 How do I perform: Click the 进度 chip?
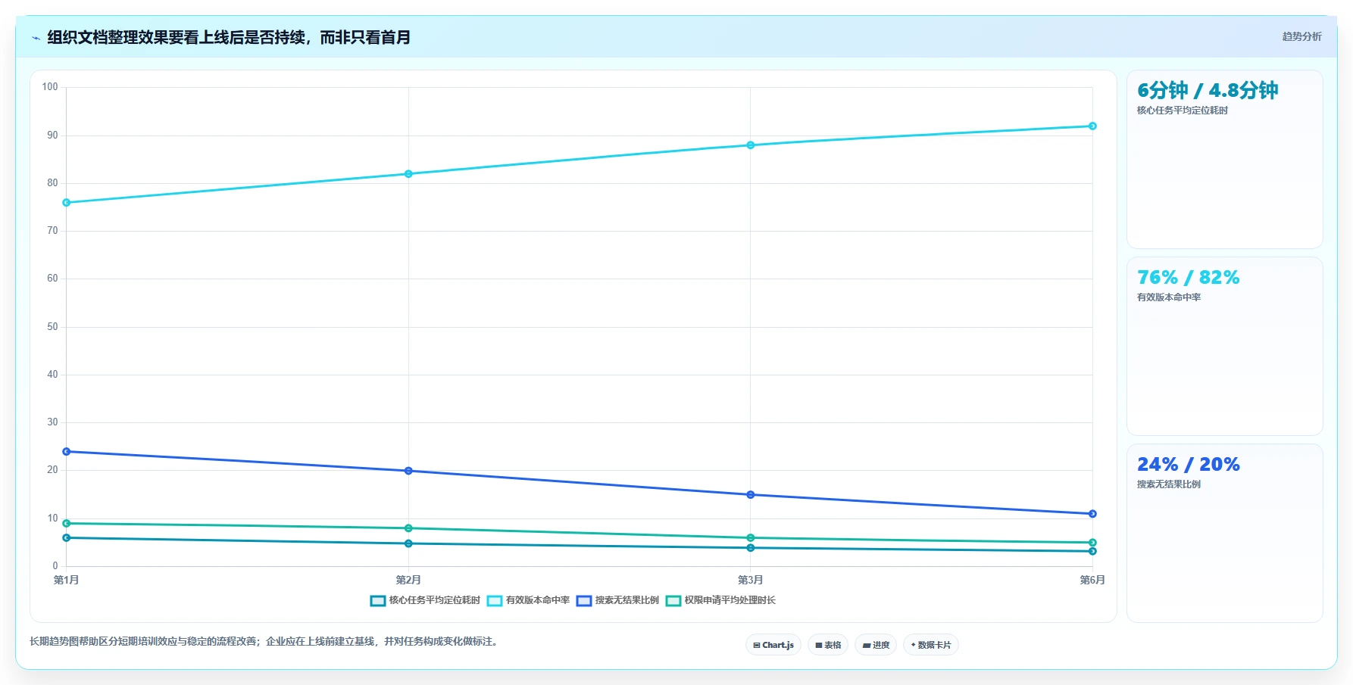(876, 645)
